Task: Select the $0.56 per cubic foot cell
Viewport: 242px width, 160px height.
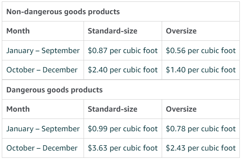Action: [x=201, y=51]
